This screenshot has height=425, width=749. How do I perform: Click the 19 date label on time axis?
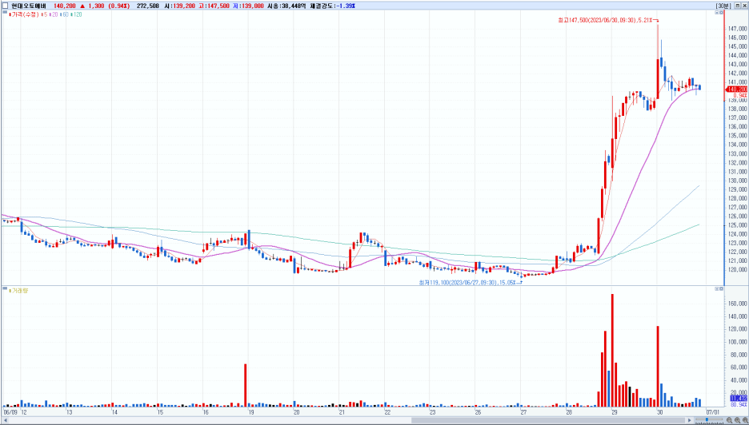[x=250, y=412]
